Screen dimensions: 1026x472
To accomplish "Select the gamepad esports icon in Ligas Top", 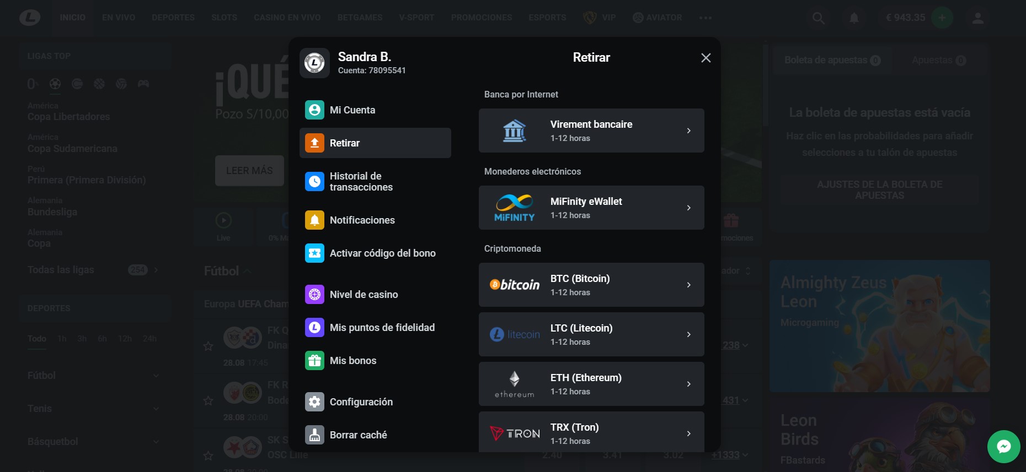I will [143, 84].
